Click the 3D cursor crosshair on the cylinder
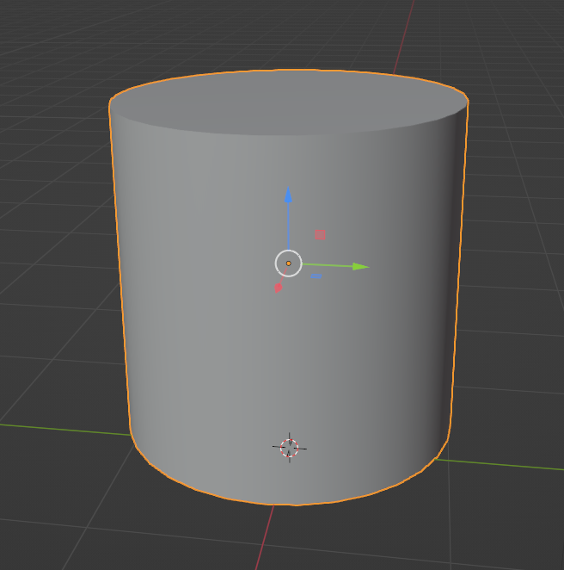The height and width of the screenshot is (570, 564). (x=290, y=447)
